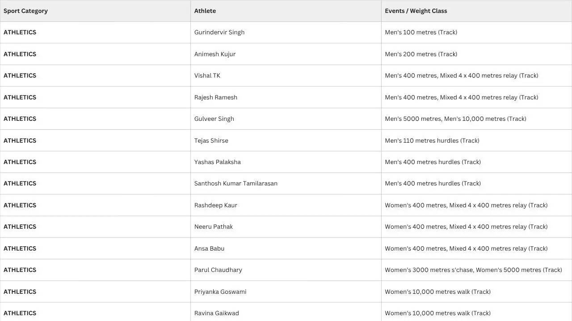The width and height of the screenshot is (572, 321).
Task: Click the Athlete column header
Action: [x=286, y=11]
